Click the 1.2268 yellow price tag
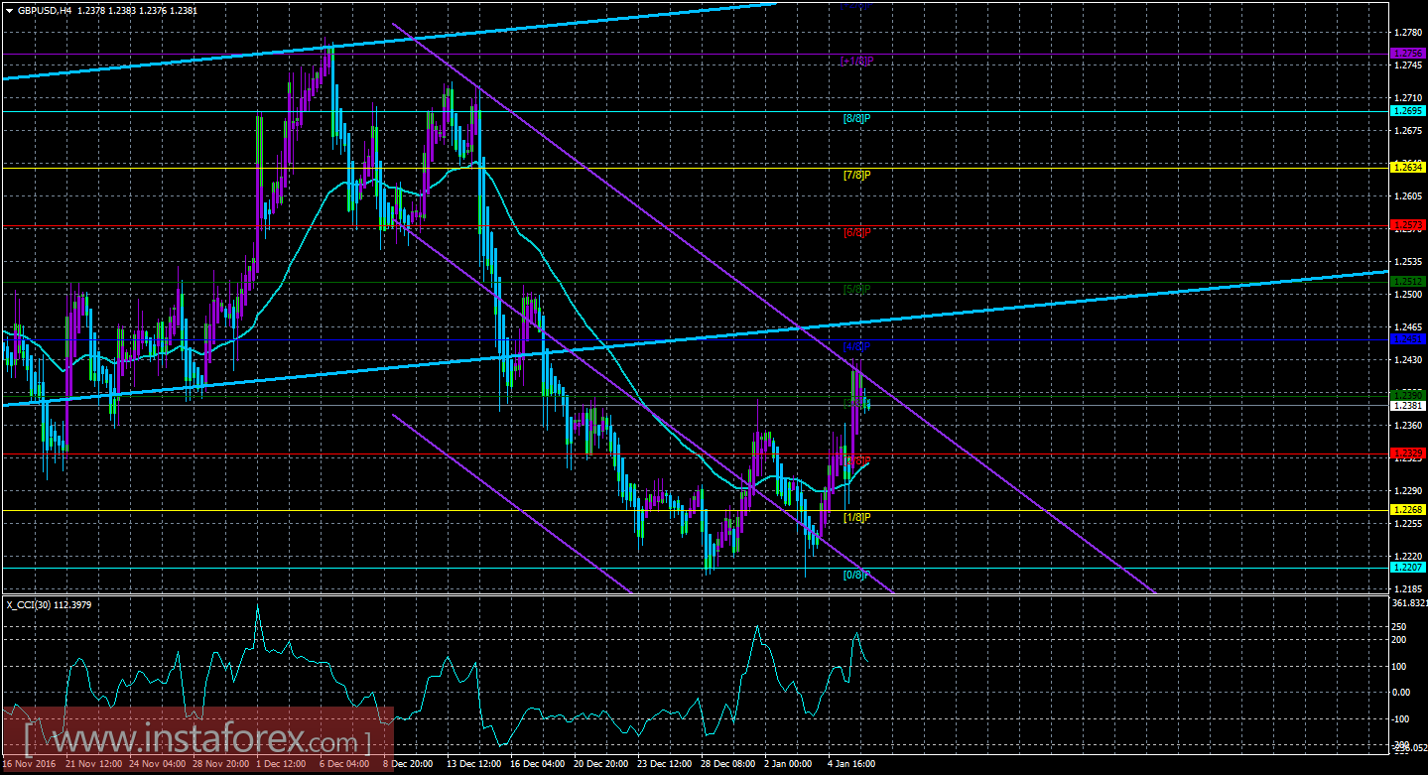The image size is (1428, 775). pyautogui.click(x=1408, y=510)
